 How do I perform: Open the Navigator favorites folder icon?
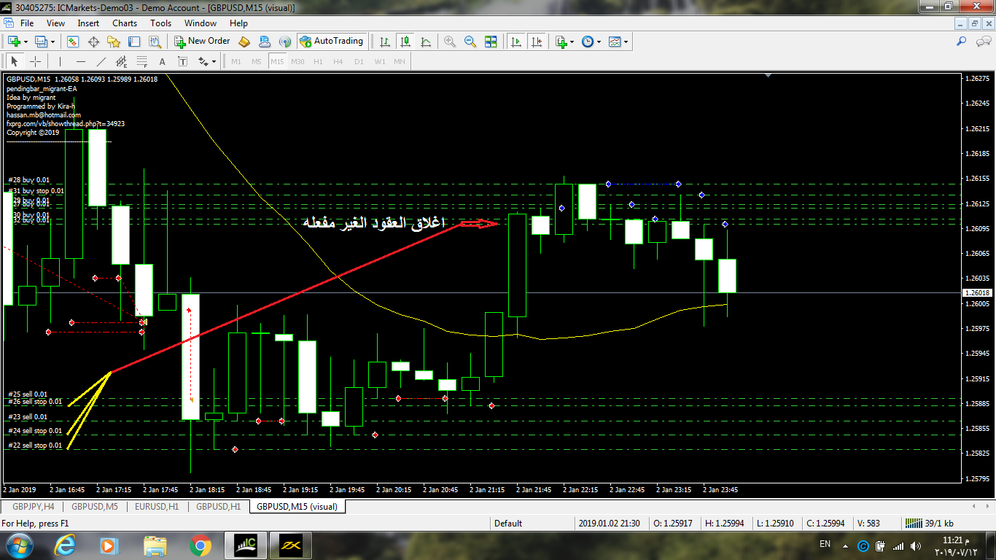(115, 42)
